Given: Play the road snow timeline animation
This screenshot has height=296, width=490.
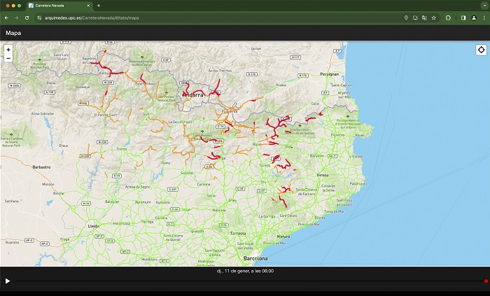Looking at the screenshot, I should (8, 281).
